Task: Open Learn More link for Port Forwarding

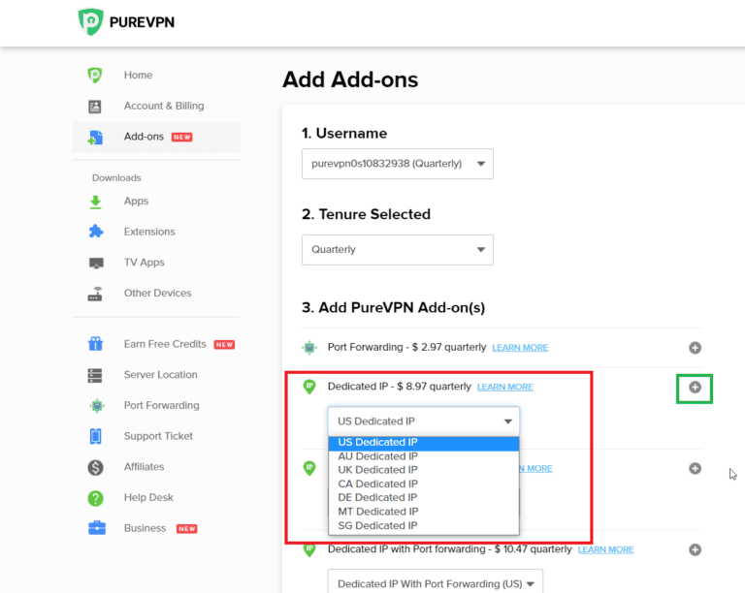Action: tap(520, 348)
